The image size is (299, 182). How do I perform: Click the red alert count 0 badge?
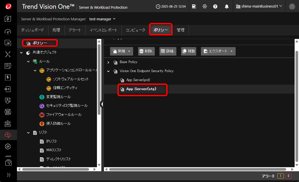288,176
